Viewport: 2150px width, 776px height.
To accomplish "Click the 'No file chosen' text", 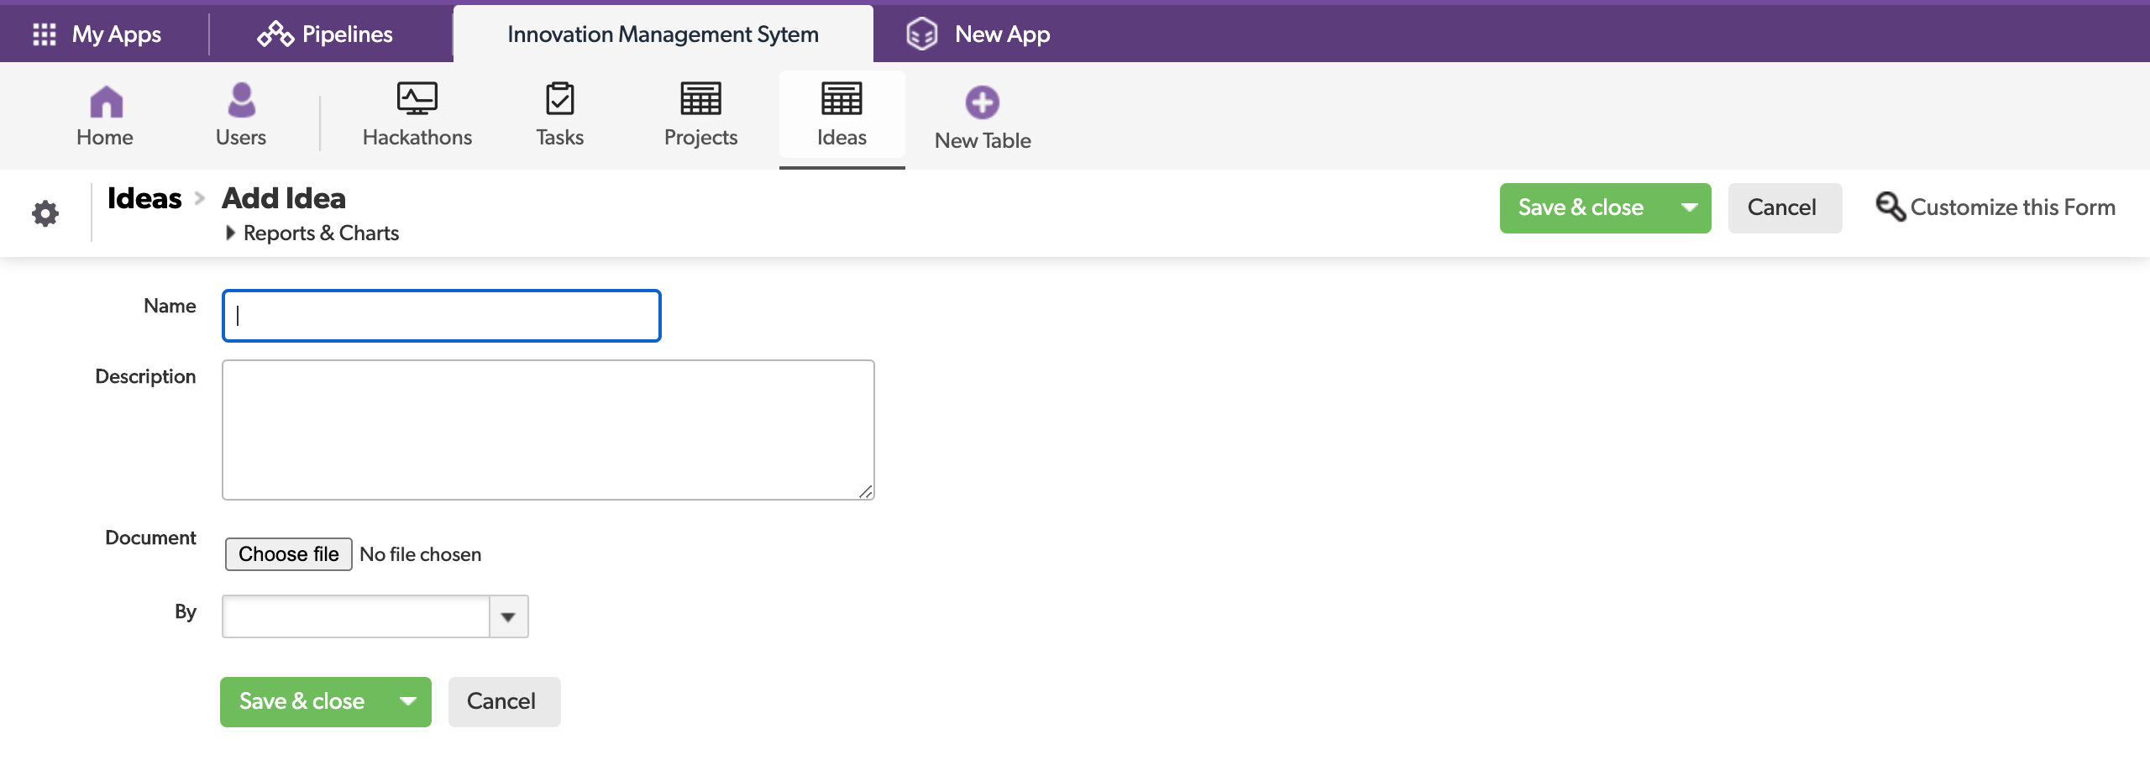I will coord(420,554).
